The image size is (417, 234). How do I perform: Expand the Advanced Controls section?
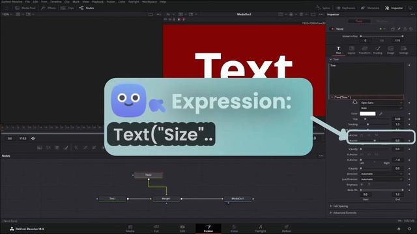[x=330, y=213]
